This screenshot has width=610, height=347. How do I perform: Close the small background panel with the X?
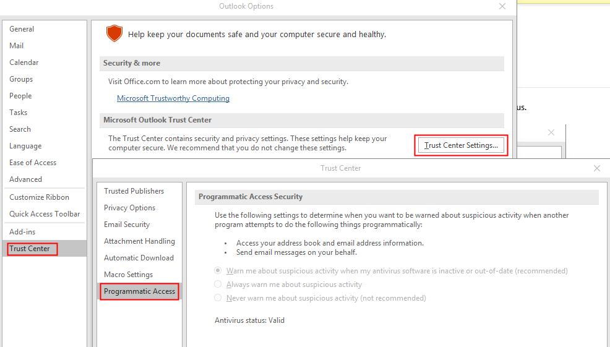click(x=551, y=132)
